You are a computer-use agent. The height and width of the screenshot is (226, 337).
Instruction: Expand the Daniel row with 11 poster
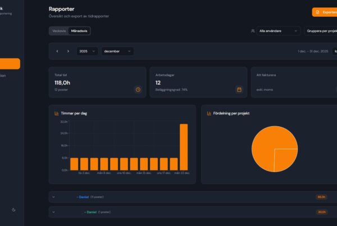[53, 197]
